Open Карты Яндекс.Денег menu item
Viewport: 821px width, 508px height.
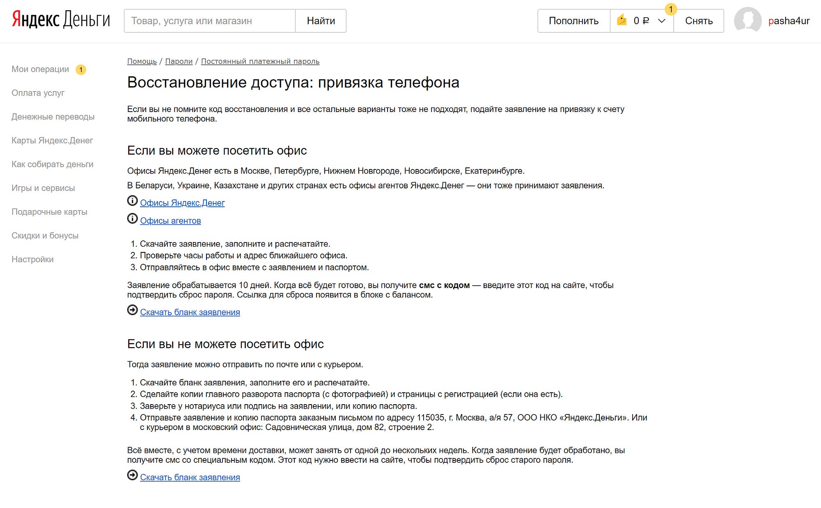[x=52, y=140]
